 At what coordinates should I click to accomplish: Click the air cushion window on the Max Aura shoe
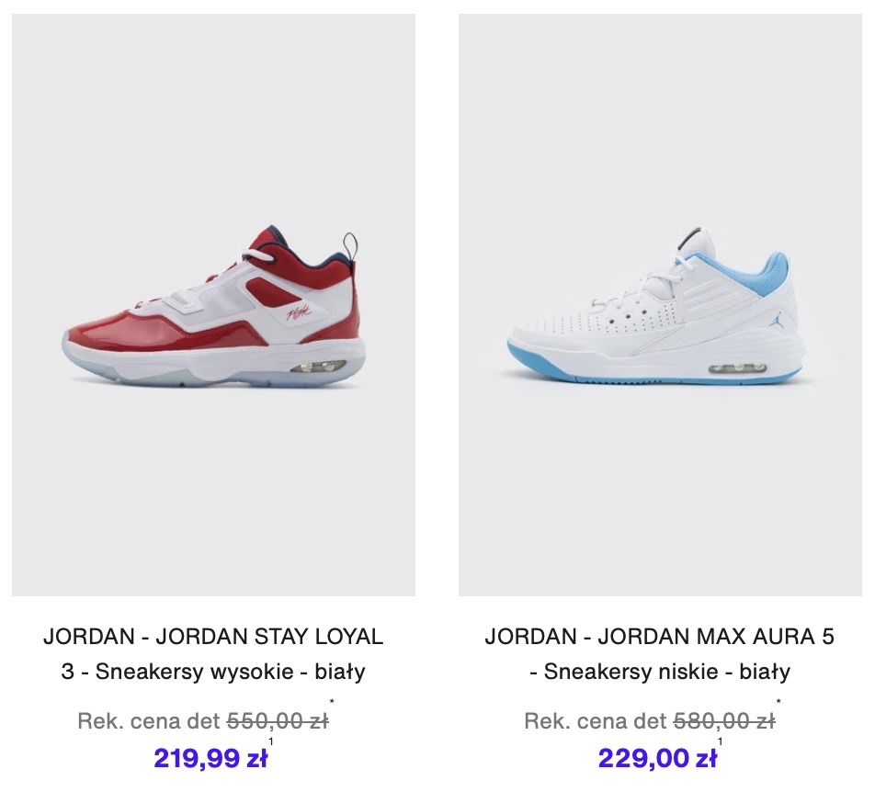(x=736, y=368)
